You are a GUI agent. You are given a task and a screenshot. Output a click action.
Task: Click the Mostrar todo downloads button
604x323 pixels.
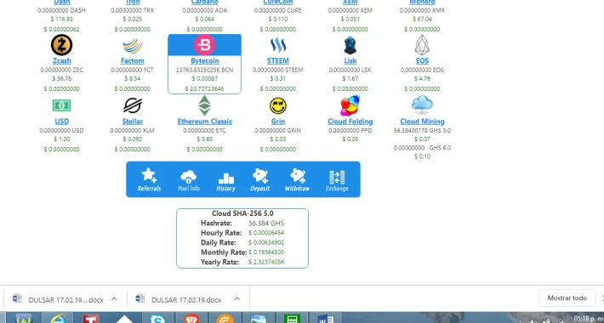click(567, 298)
